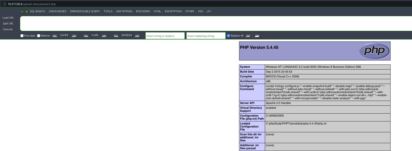The width and height of the screenshot is (412, 151).
Task: Click the 'System' row label
Action: tap(245, 67)
